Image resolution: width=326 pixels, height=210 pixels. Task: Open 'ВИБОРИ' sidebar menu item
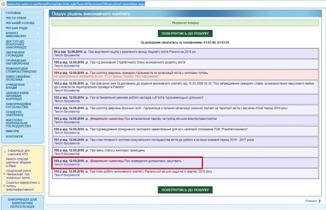[13, 131]
